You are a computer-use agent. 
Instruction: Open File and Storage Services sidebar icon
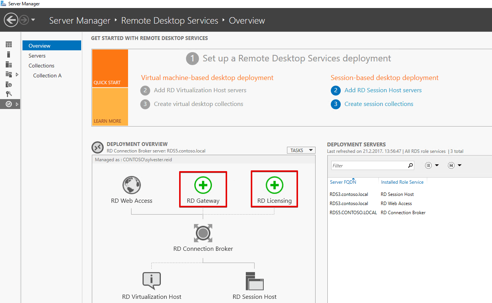pos(9,74)
